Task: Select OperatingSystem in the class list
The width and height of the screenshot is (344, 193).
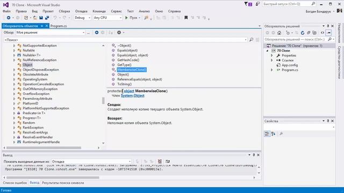Action: point(35,79)
